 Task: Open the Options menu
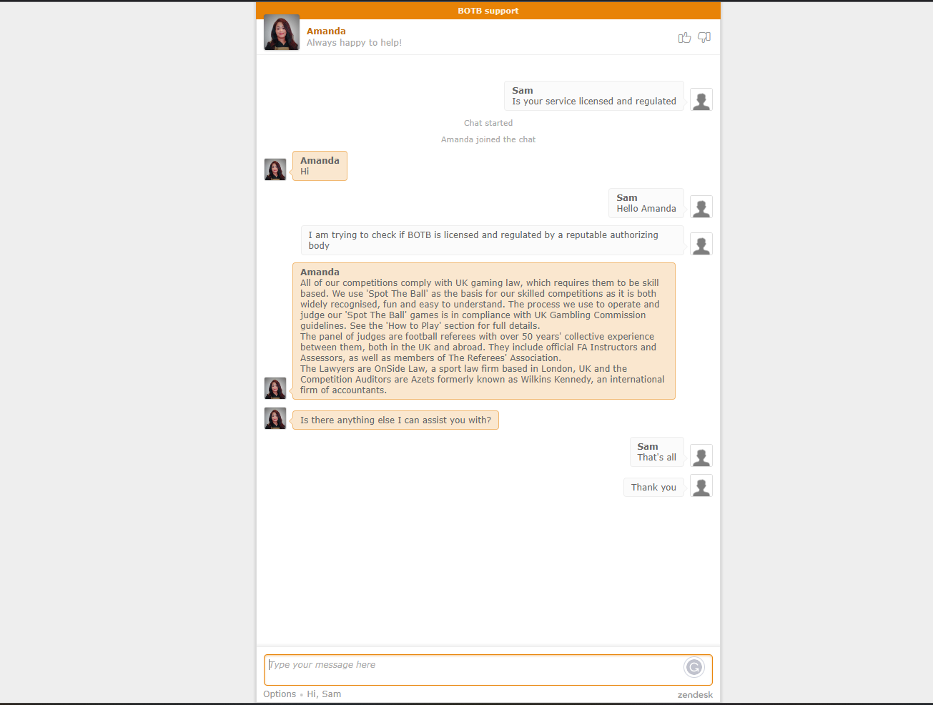[280, 694]
